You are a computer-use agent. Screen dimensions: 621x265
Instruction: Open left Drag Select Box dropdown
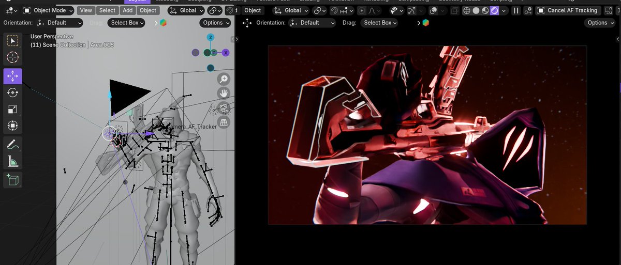[126, 23]
